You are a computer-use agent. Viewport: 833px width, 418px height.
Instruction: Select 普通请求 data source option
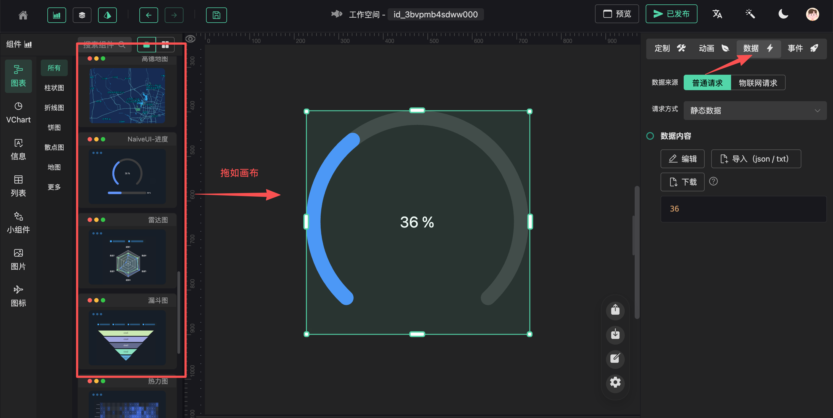[x=707, y=83]
